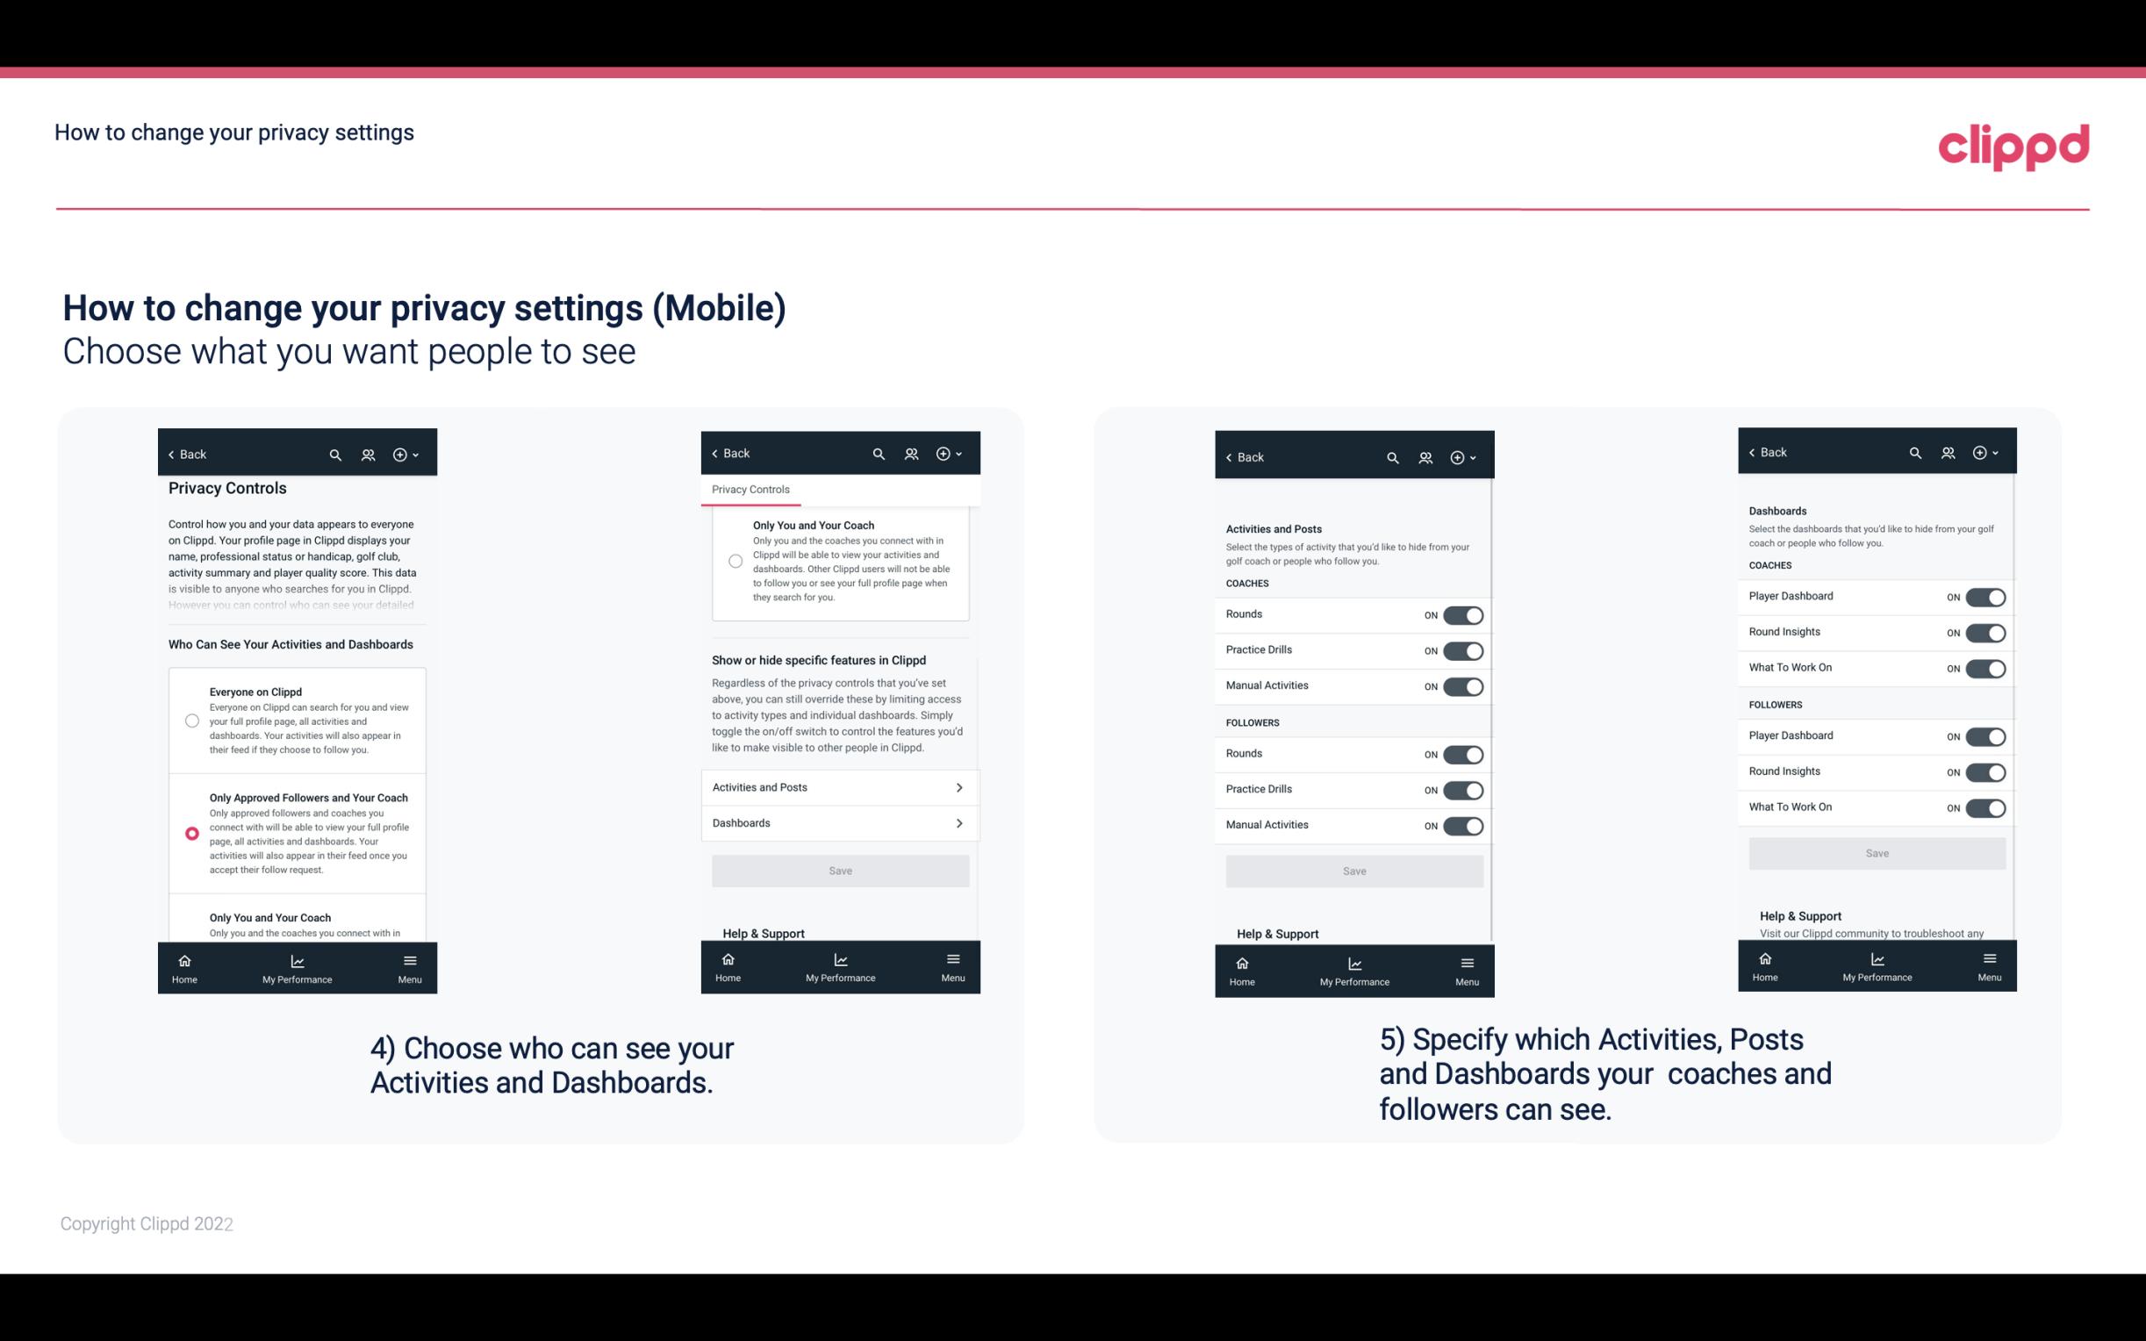Click the Back arrow icon top left
2146x1341 pixels.
(x=171, y=453)
